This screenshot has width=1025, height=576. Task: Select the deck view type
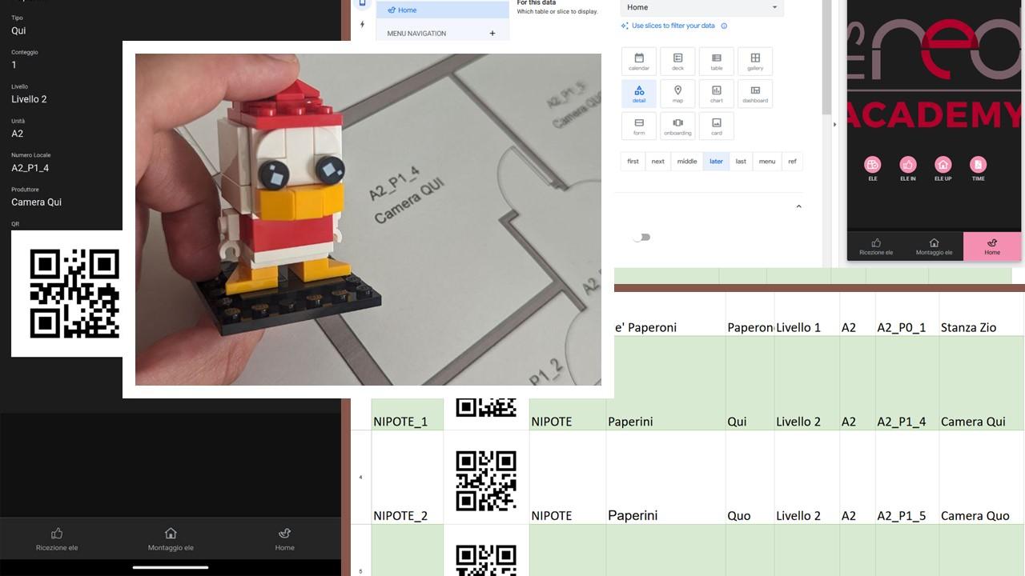tap(677, 62)
